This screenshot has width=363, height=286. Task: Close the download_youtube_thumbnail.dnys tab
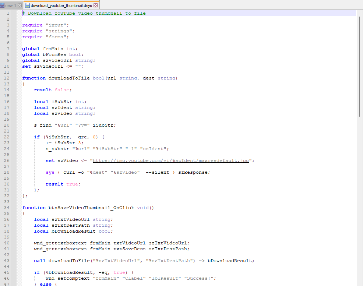96,5
